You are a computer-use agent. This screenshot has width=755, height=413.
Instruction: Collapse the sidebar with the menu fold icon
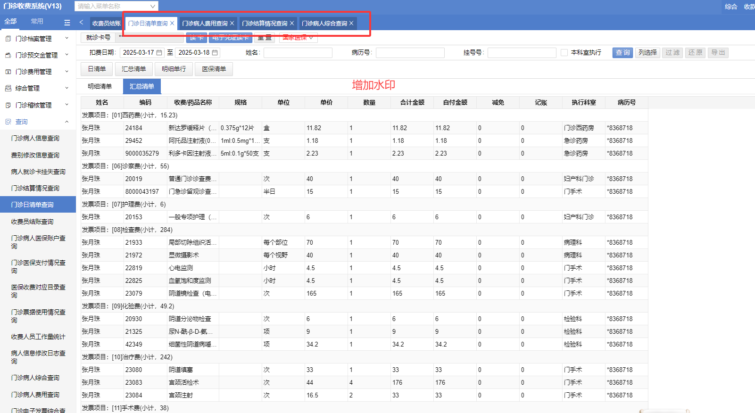pos(67,22)
